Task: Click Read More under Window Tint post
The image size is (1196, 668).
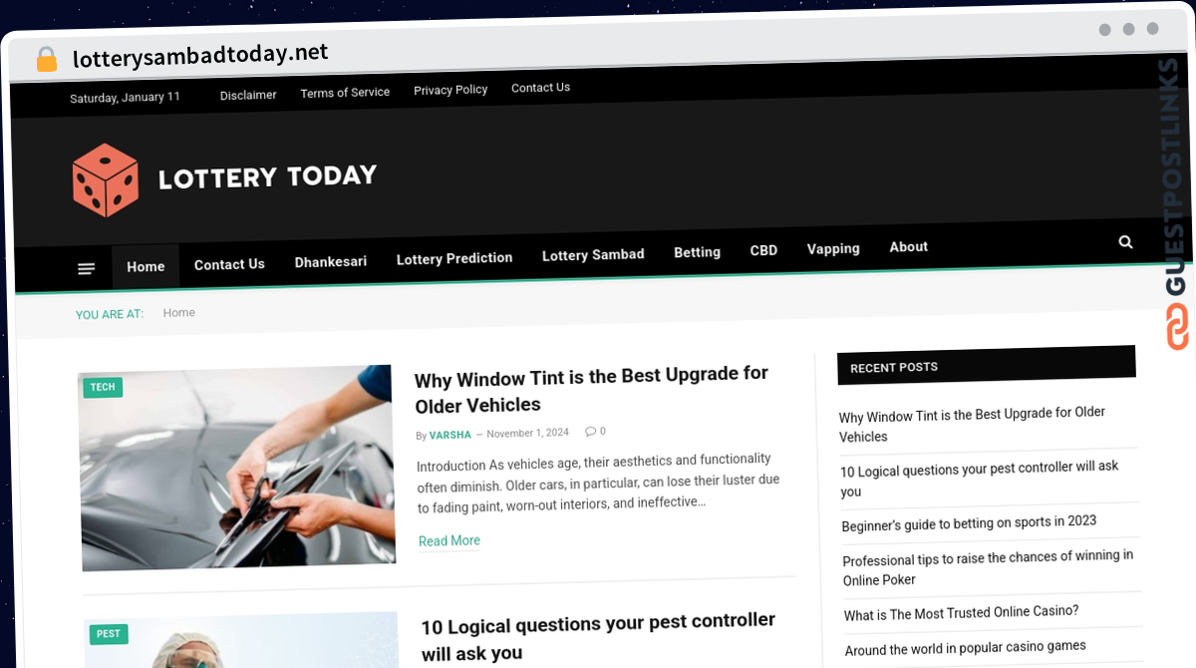Action: tap(449, 541)
